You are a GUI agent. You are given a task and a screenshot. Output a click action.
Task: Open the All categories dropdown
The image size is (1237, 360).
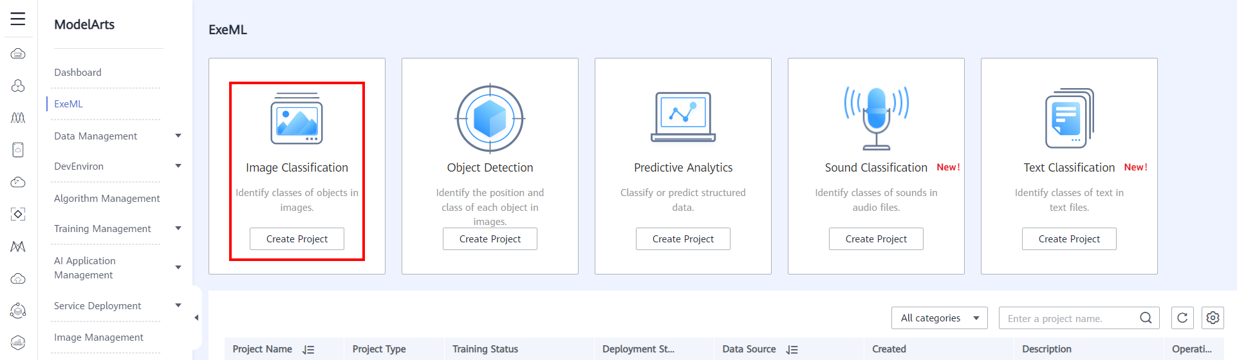pos(939,318)
